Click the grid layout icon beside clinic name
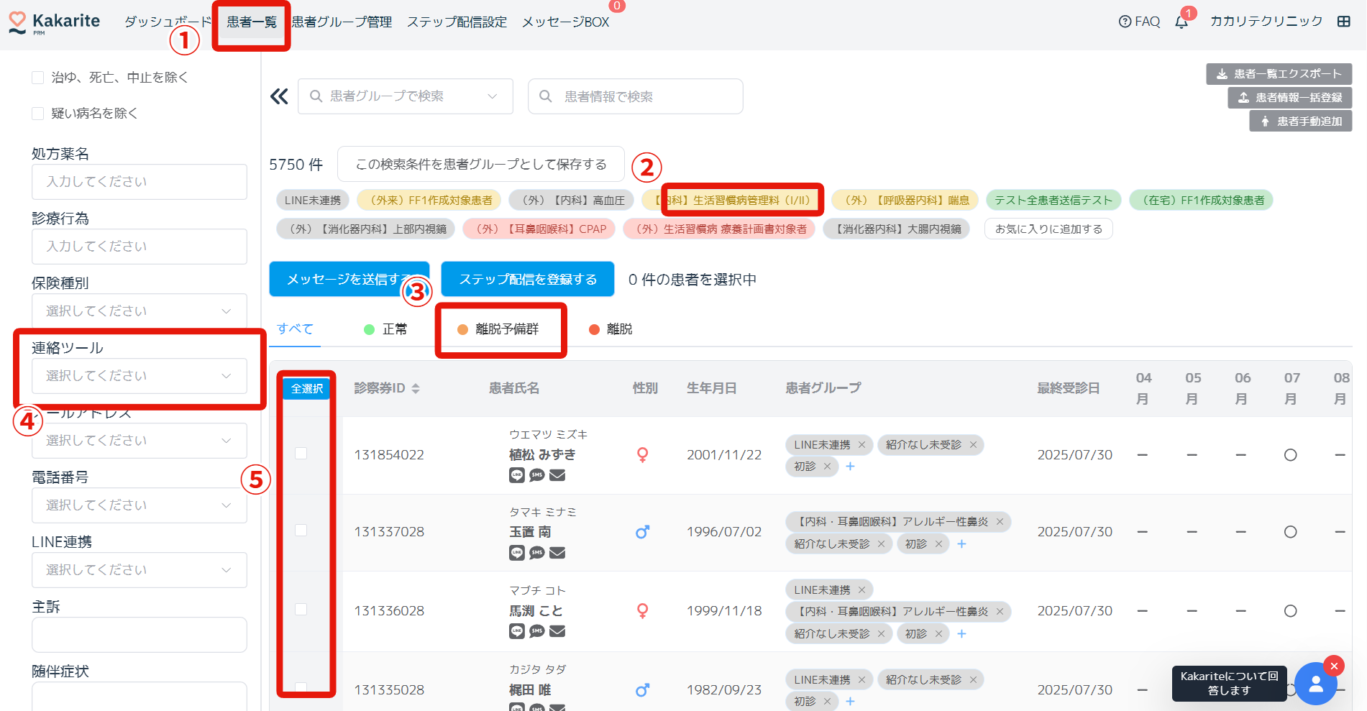1367x711 pixels. (1343, 22)
